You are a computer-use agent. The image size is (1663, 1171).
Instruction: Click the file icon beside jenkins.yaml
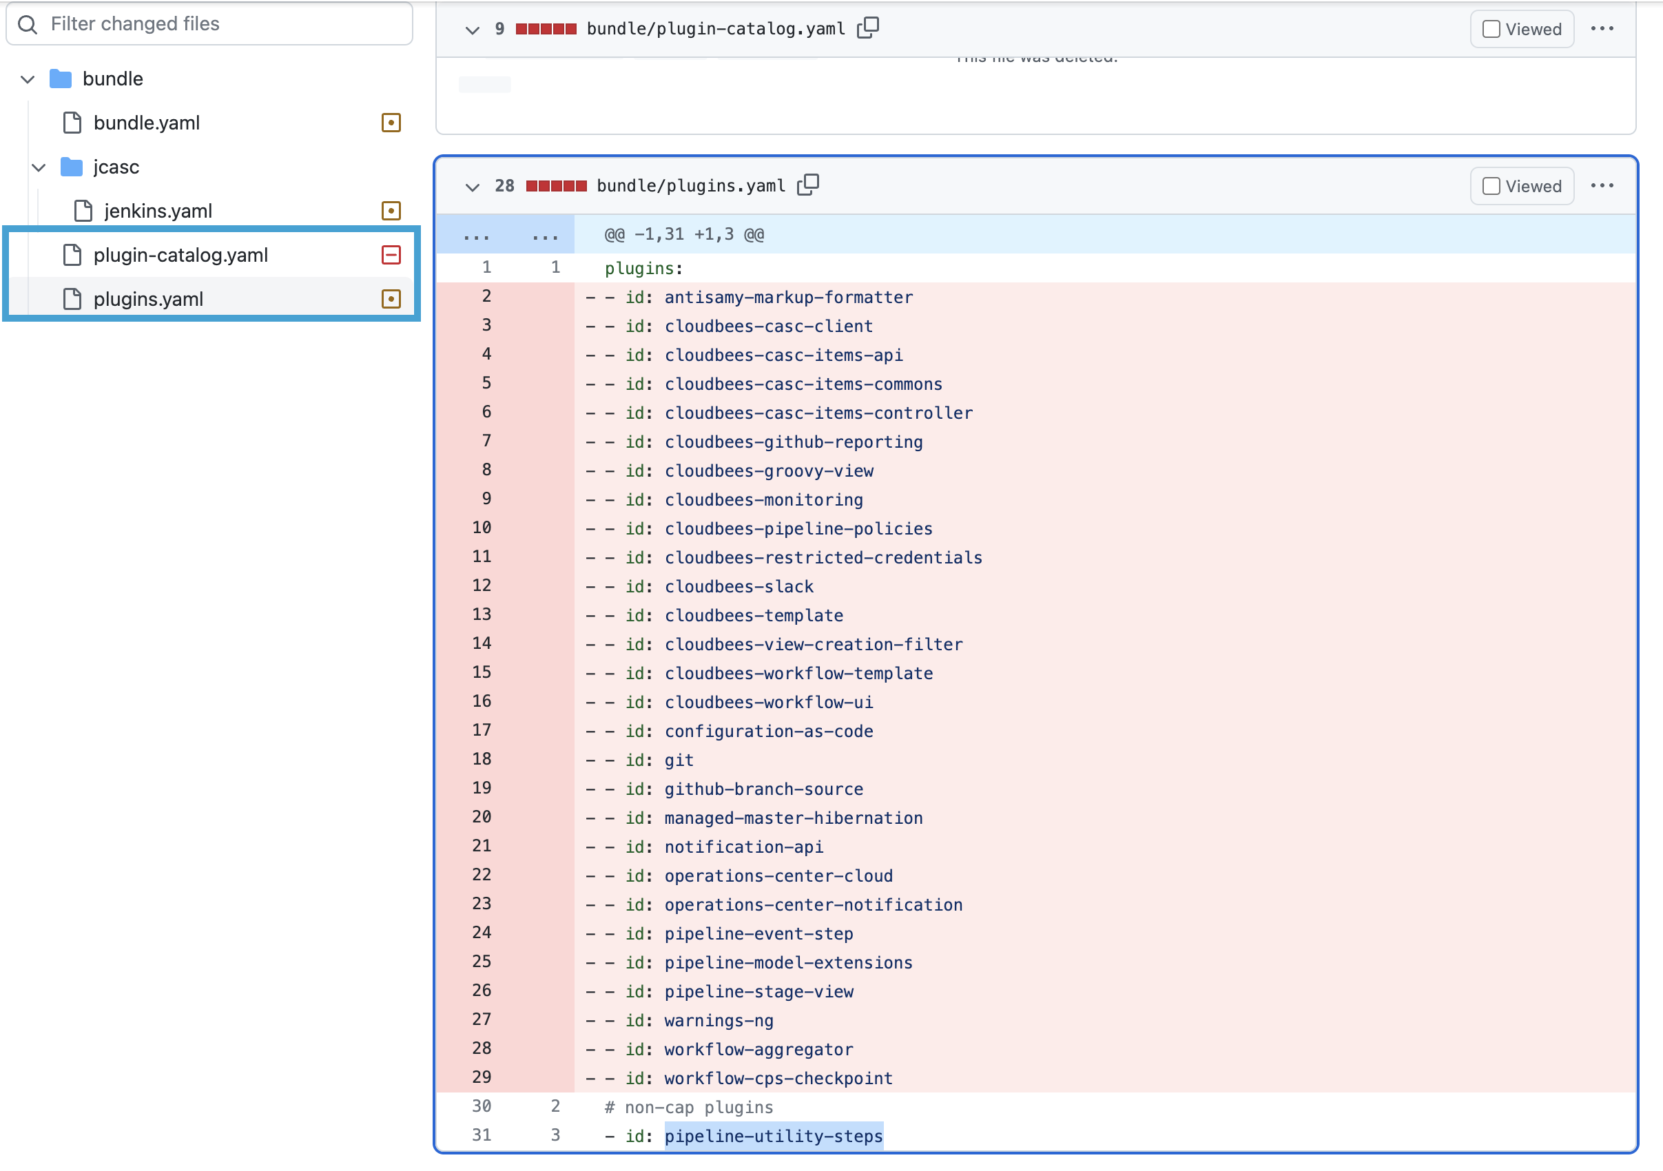[x=82, y=210]
